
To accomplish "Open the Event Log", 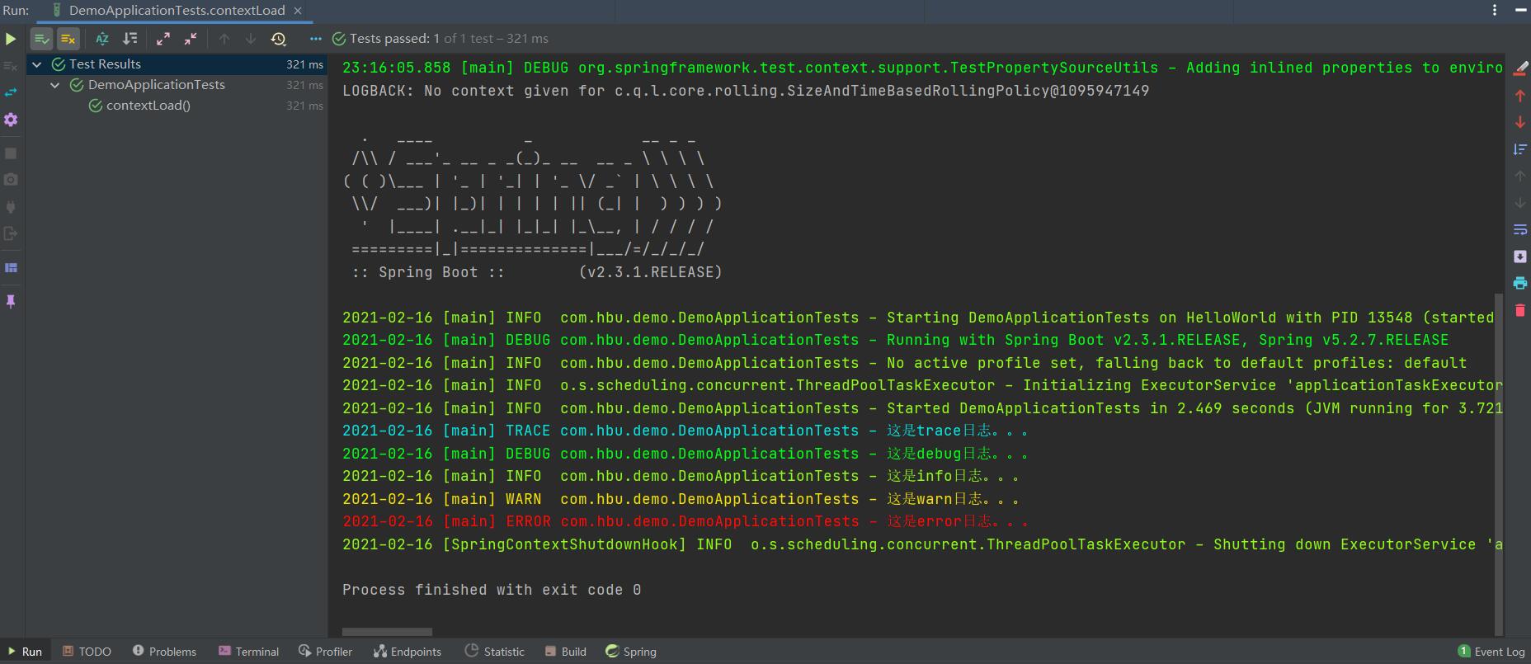I will tap(1491, 652).
